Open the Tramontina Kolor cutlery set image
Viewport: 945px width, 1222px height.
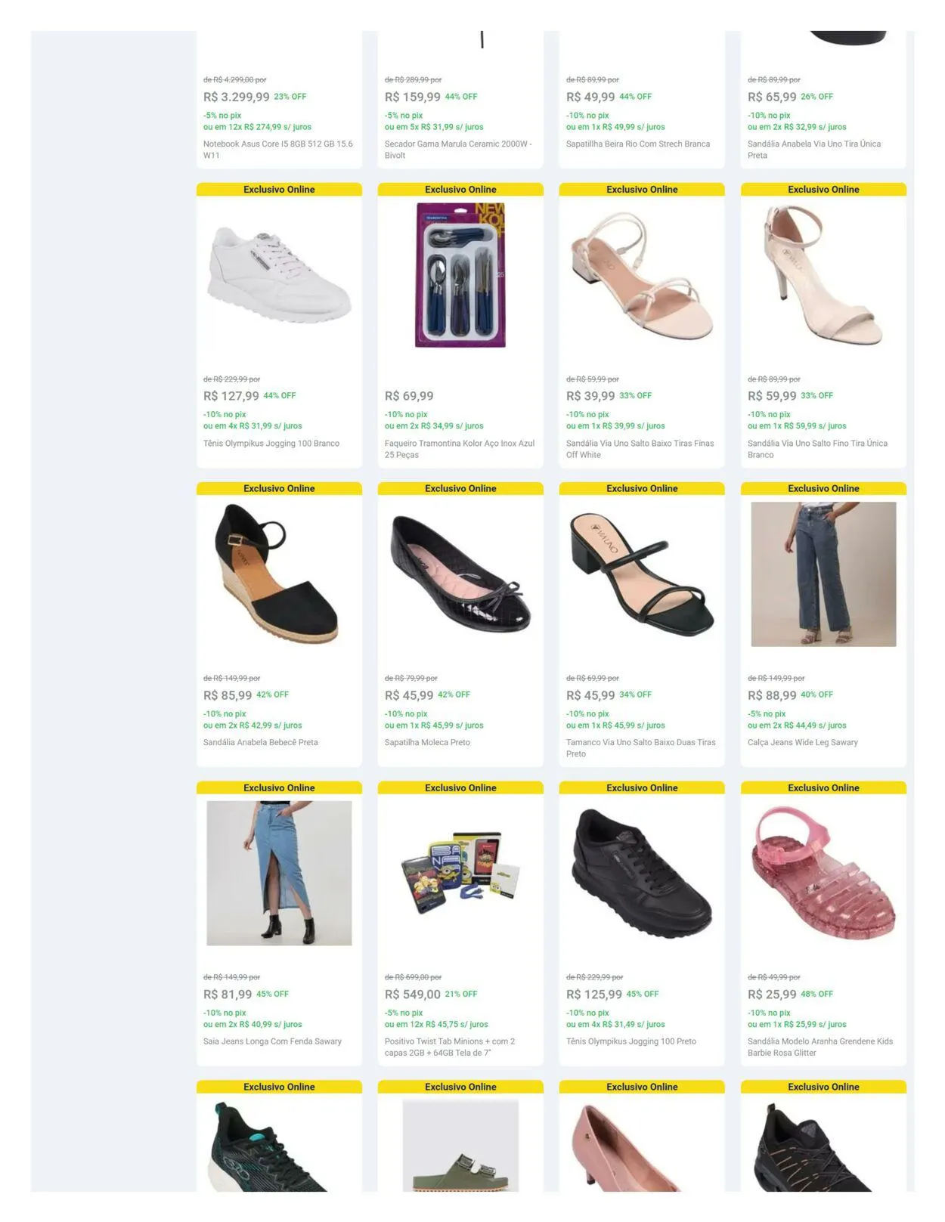coord(460,275)
